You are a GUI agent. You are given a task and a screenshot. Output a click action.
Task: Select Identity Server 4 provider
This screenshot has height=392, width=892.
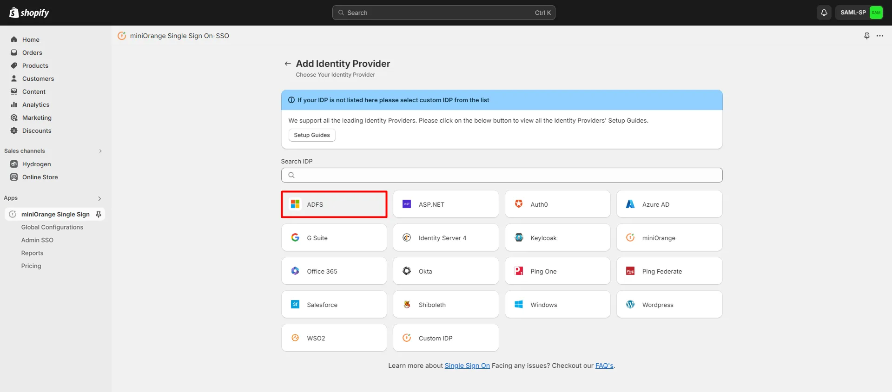coord(446,237)
